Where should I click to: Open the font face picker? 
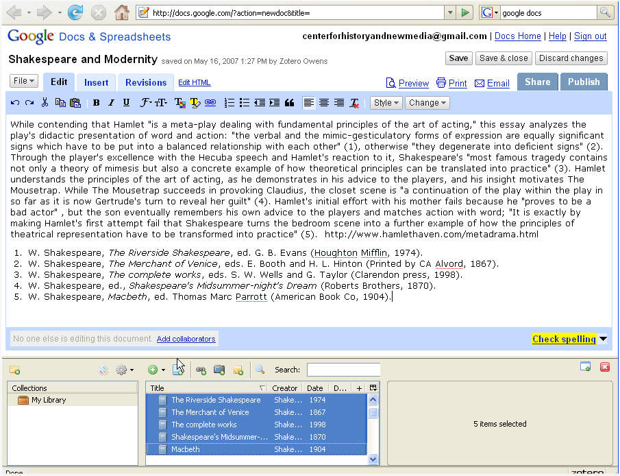point(145,103)
